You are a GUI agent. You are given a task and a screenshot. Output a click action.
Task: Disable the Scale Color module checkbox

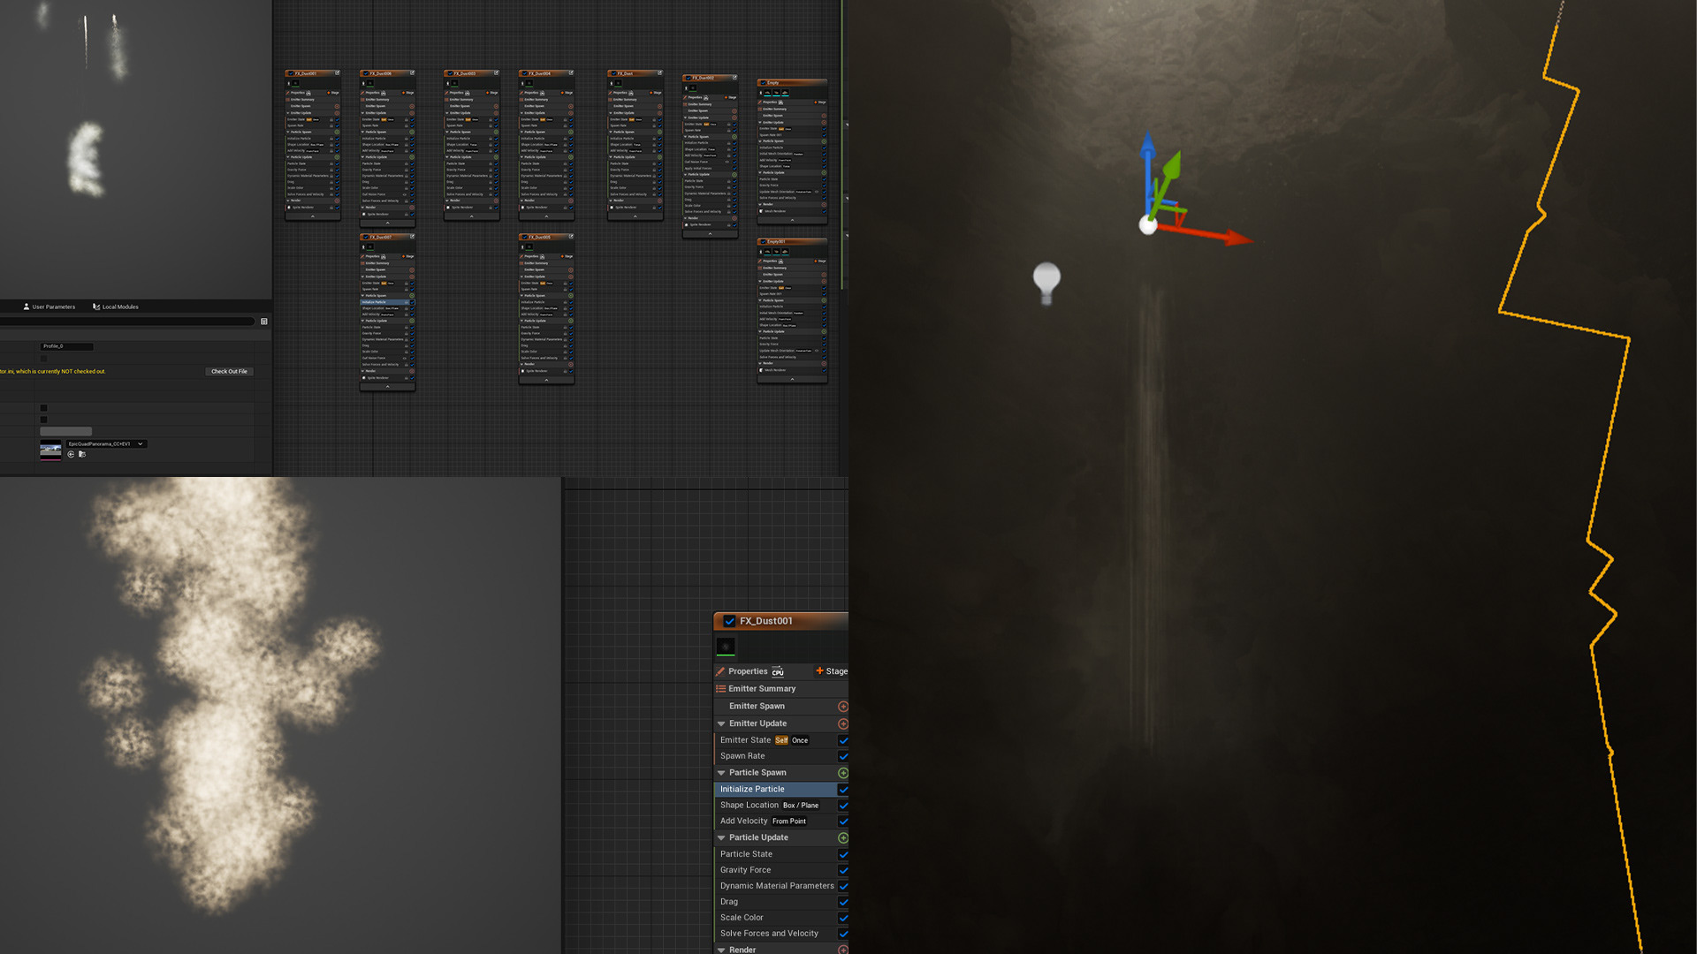pos(843,918)
